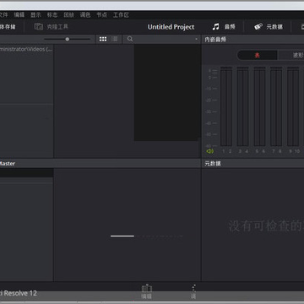The image size is (304, 304).
Task: Click the Untitled Project title
Action: pyautogui.click(x=171, y=27)
